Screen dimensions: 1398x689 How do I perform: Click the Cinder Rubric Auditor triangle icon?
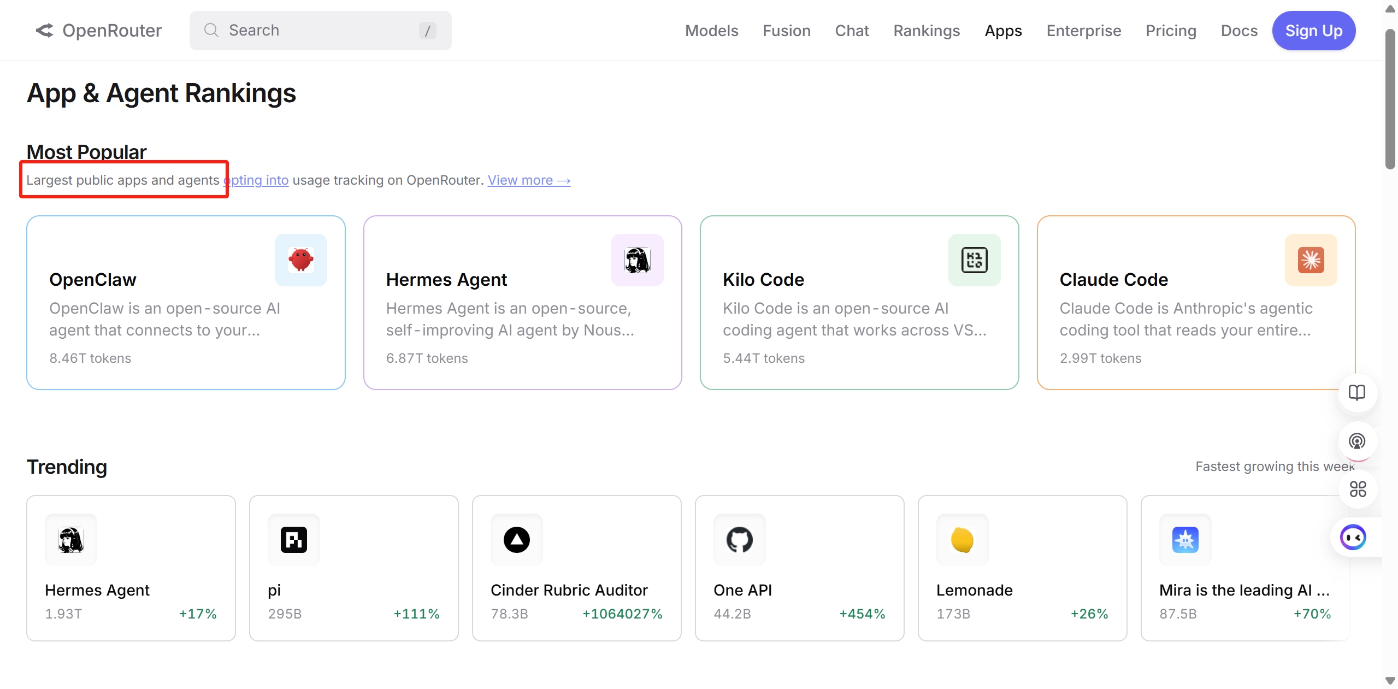coord(517,540)
